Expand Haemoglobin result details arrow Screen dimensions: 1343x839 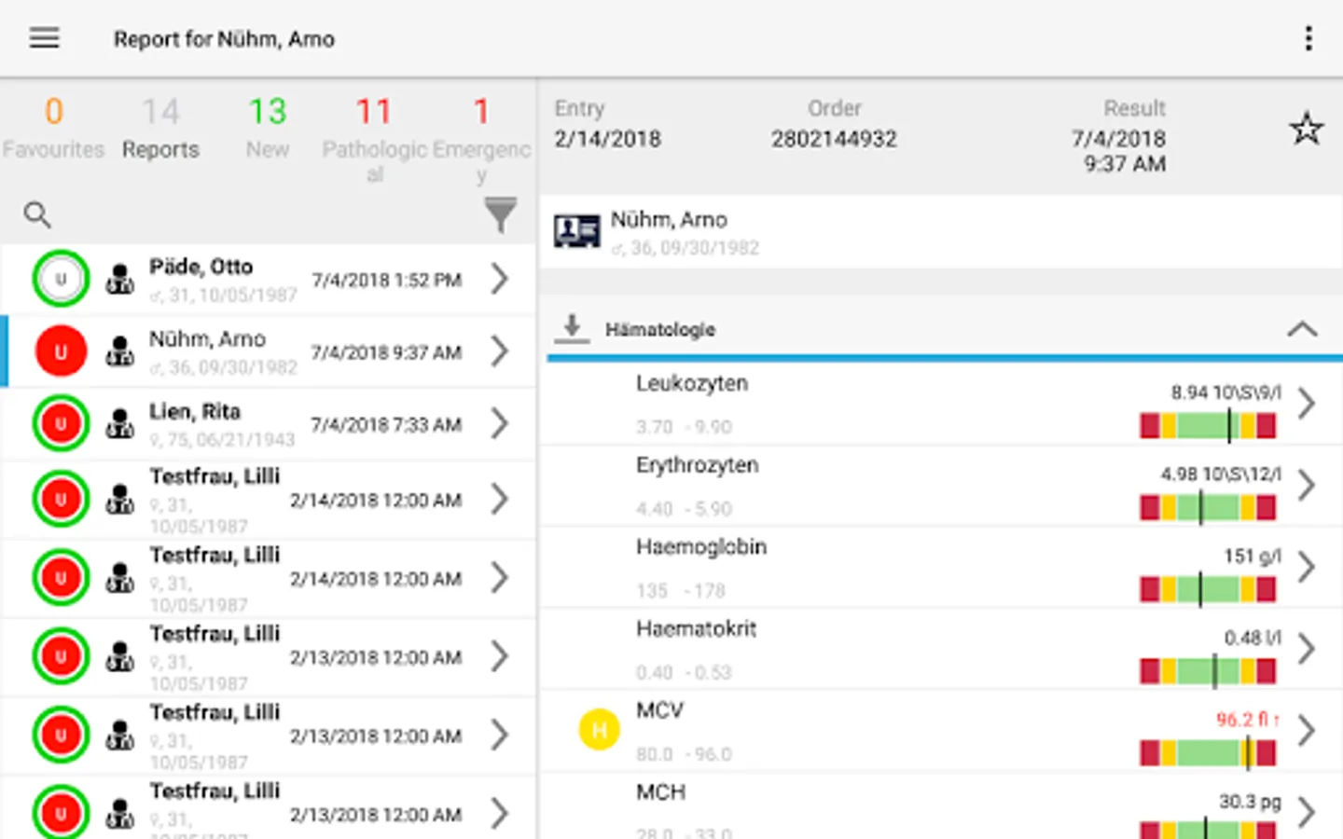pos(1307,567)
